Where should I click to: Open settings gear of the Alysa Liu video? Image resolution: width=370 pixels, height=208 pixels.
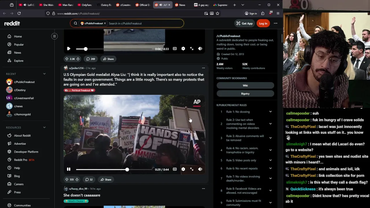click(183, 169)
